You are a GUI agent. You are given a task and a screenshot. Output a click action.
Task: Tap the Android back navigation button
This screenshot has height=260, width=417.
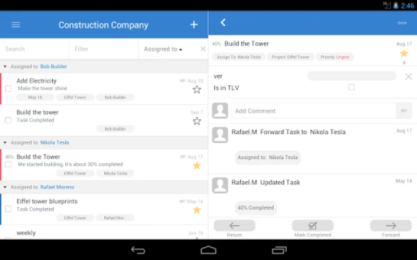pyautogui.click(x=138, y=250)
